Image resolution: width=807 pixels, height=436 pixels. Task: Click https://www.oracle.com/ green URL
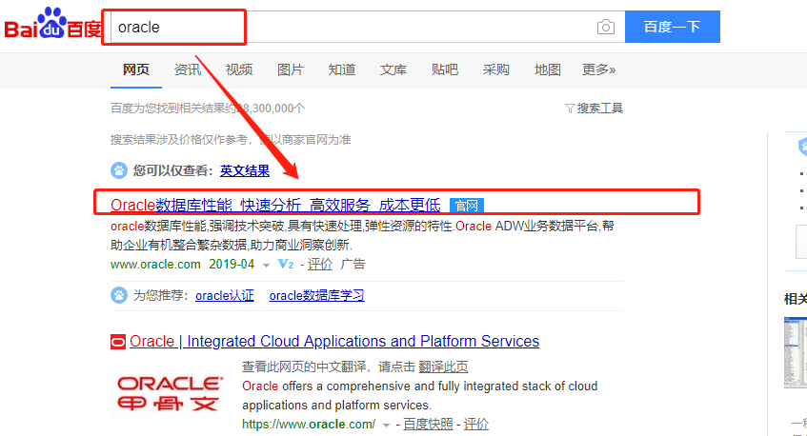[x=309, y=425]
